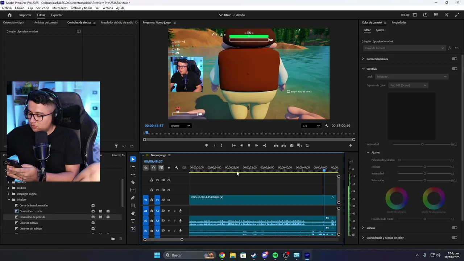Image resolution: width=464 pixels, height=261 pixels.
Task: Select the Razor tool
Action: tap(133, 182)
